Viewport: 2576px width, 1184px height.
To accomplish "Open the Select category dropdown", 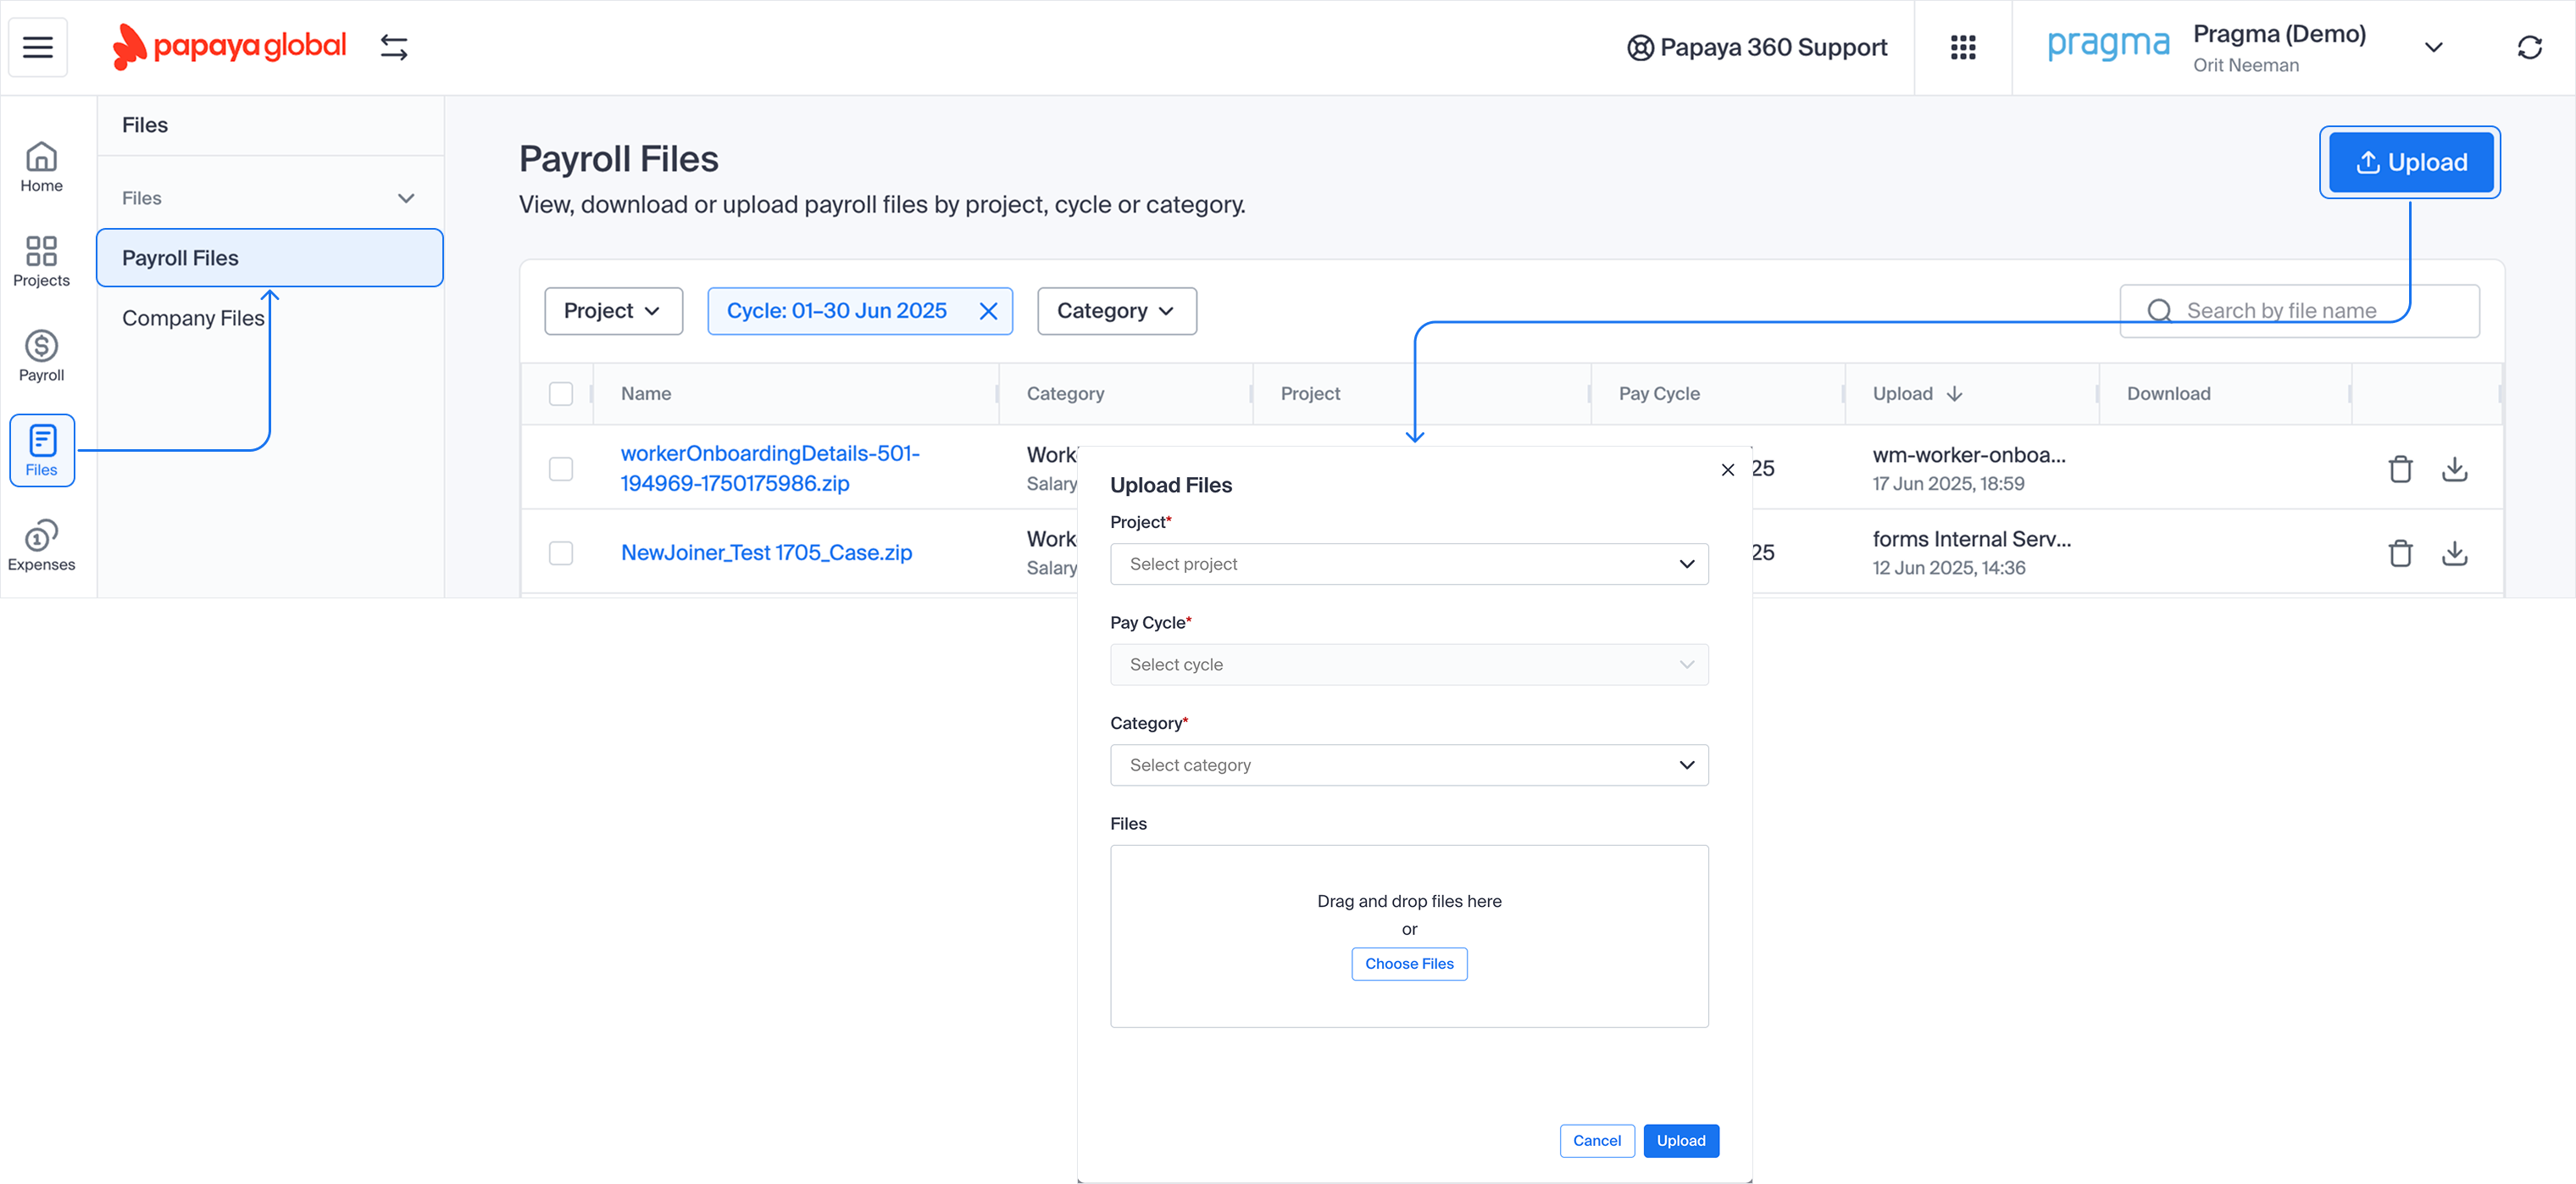I will 1408,765.
